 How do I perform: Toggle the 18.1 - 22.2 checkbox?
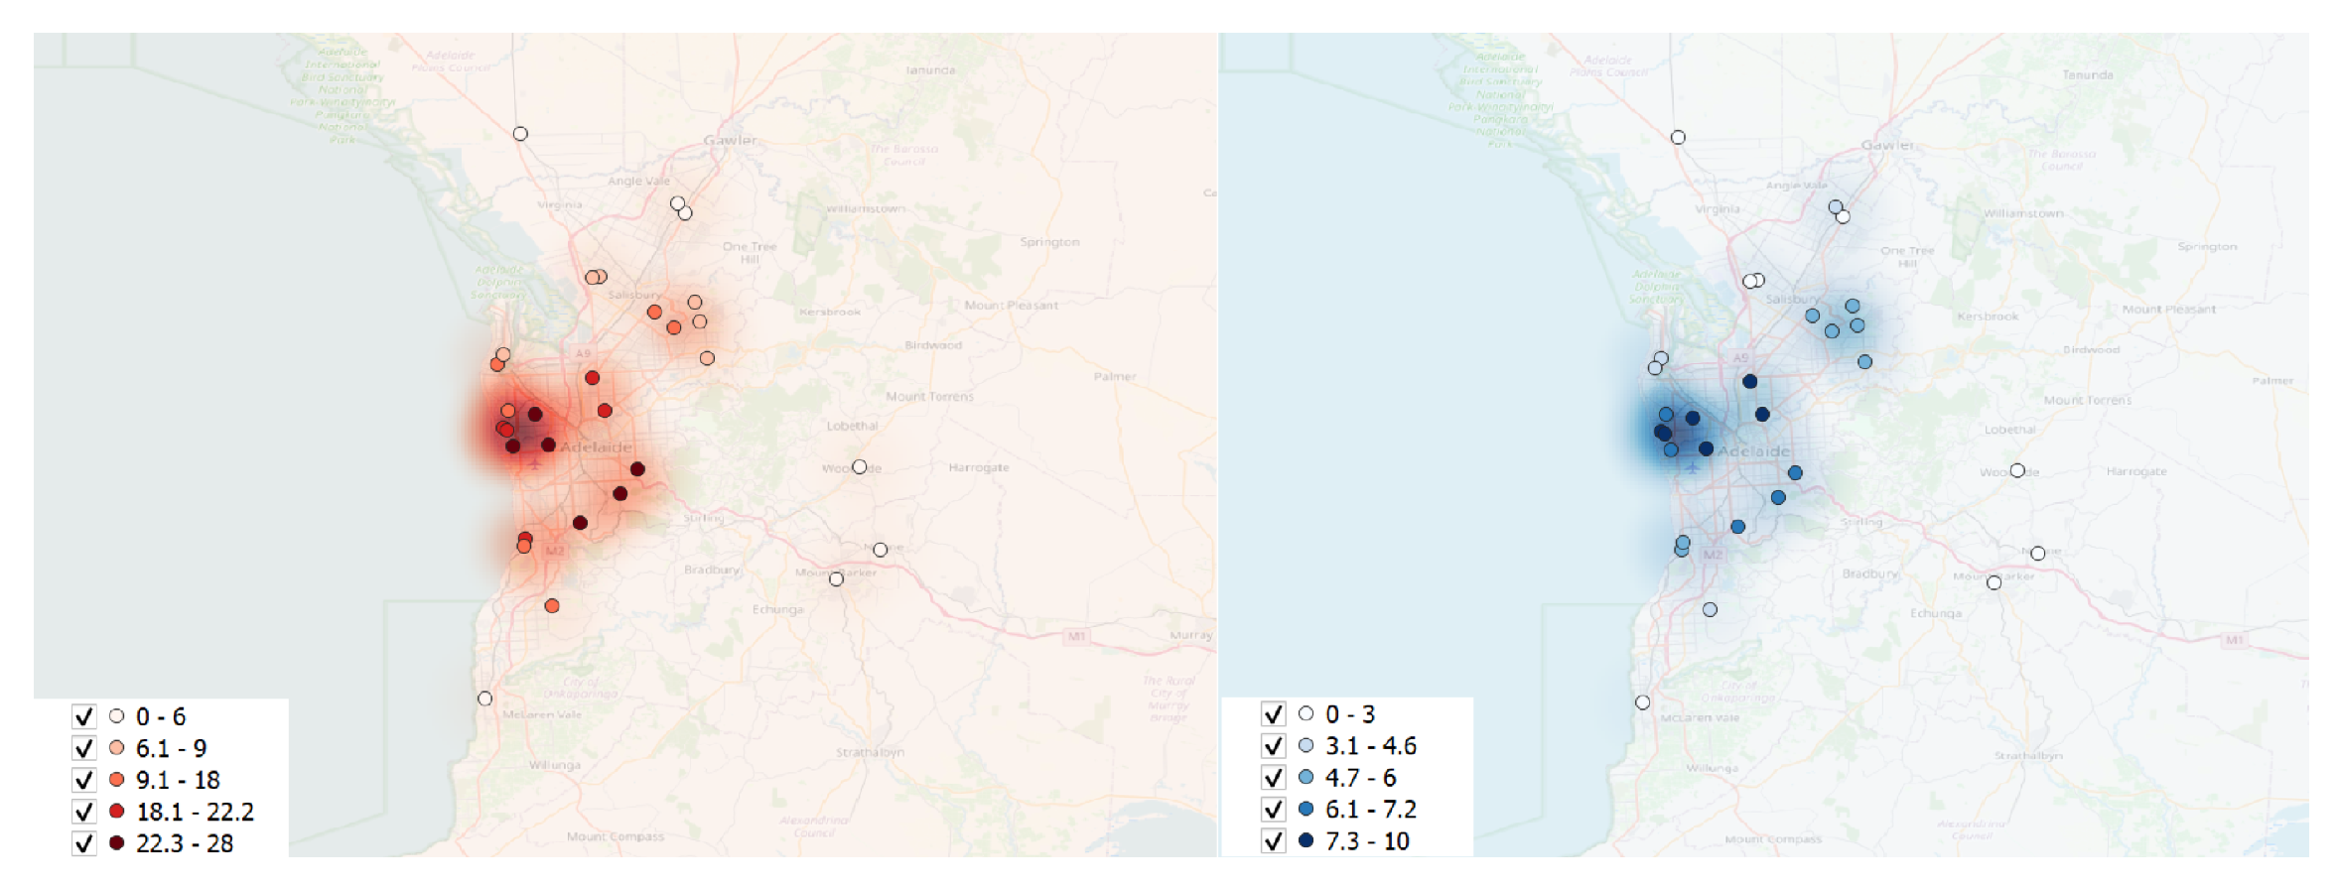coord(84,812)
